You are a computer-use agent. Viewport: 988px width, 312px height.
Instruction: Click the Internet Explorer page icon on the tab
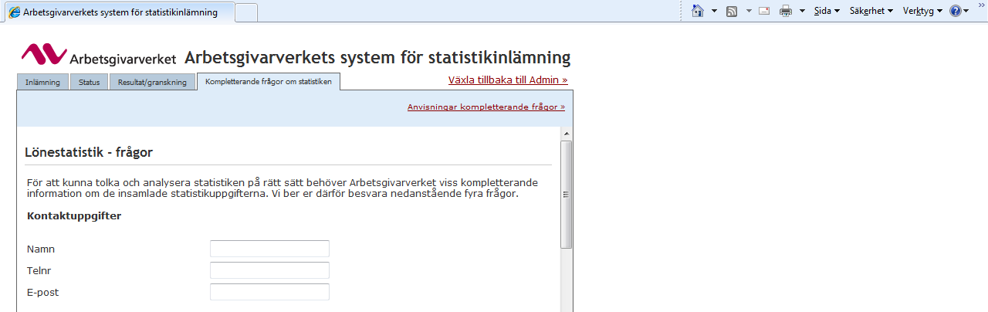click(13, 12)
